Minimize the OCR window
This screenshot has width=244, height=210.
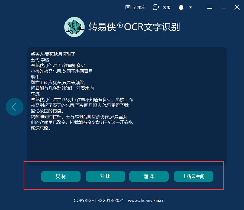[223, 8]
